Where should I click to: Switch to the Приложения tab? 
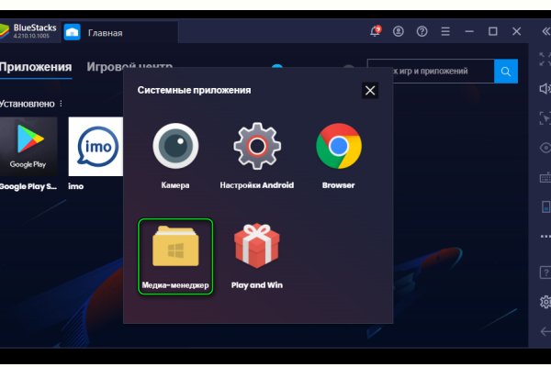(x=36, y=67)
